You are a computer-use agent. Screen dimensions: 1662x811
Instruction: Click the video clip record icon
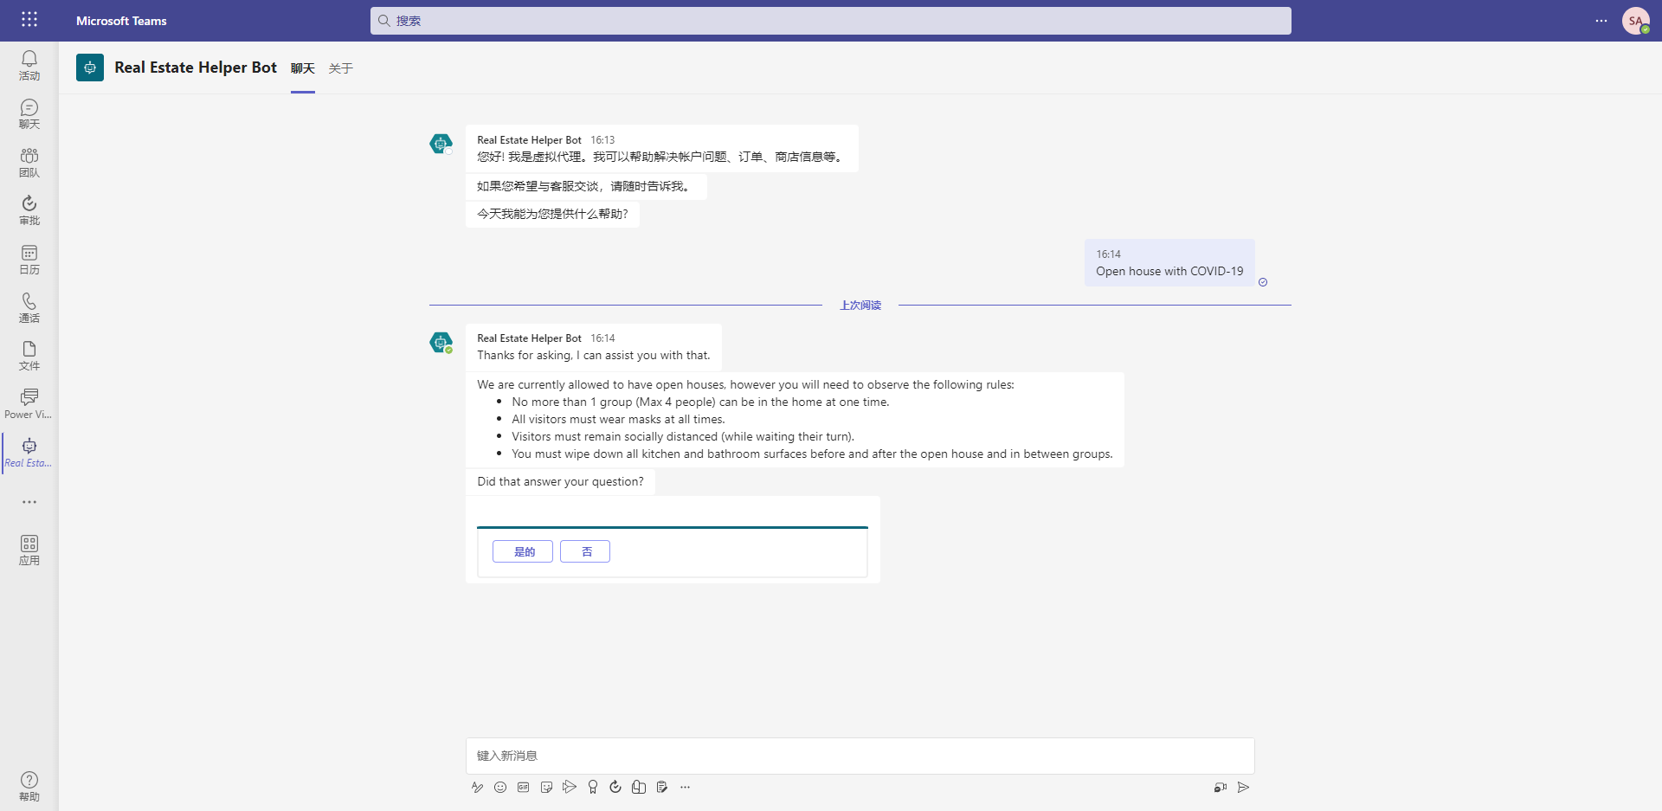pos(1221,787)
